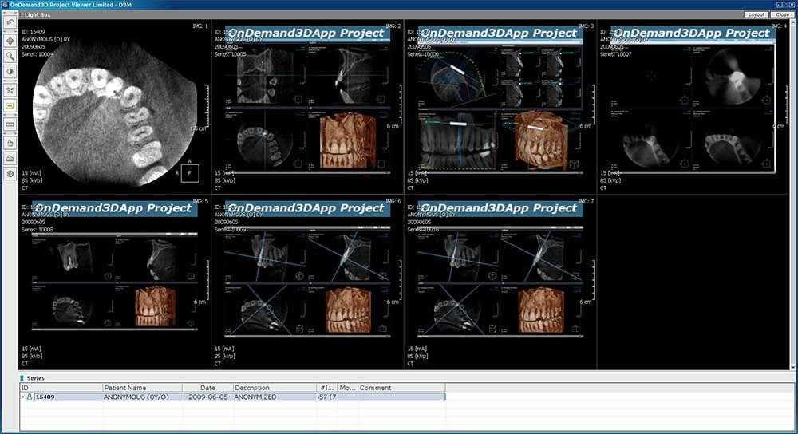798x434 pixels.
Task: Select the magnifier zoom tool
Action: [x=10, y=57]
